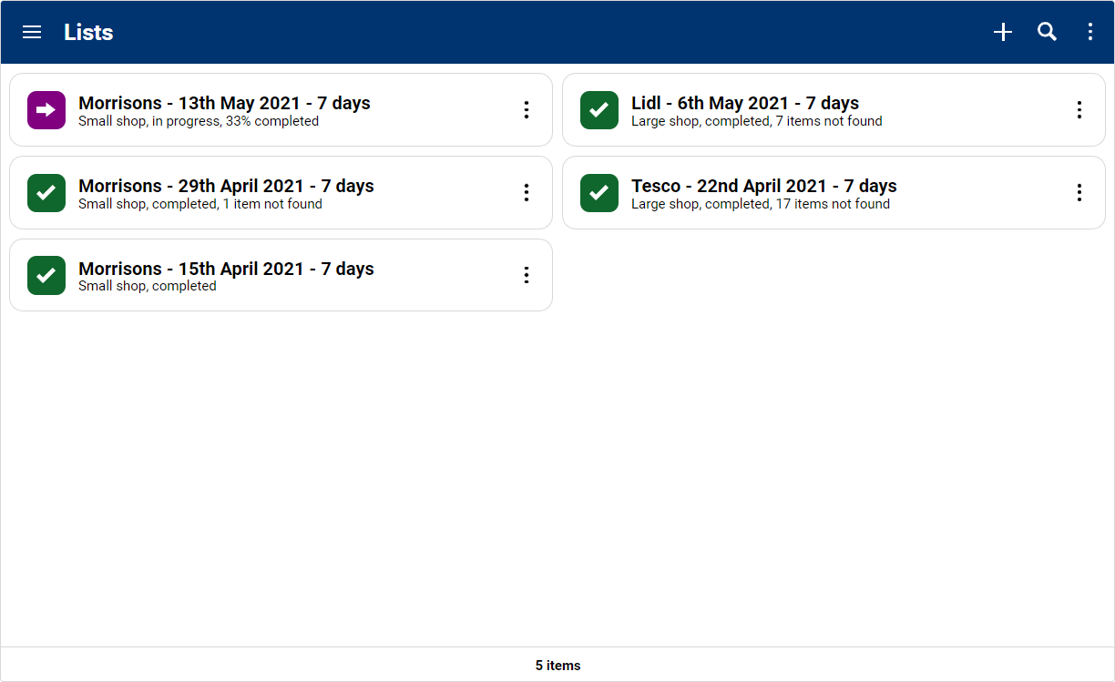The height and width of the screenshot is (682, 1115).
Task: Click green checkmark on Morrisons 15th April
Action: click(46, 276)
